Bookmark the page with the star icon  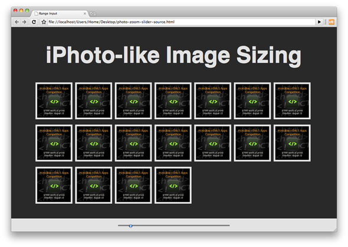click(x=44, y=22)
